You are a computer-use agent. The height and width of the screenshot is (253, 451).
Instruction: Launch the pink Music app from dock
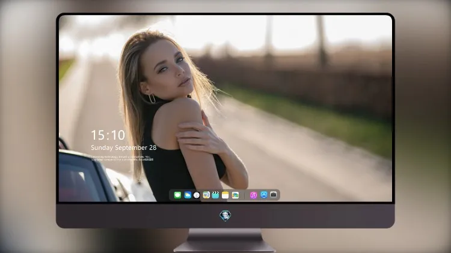click(253, 195)
